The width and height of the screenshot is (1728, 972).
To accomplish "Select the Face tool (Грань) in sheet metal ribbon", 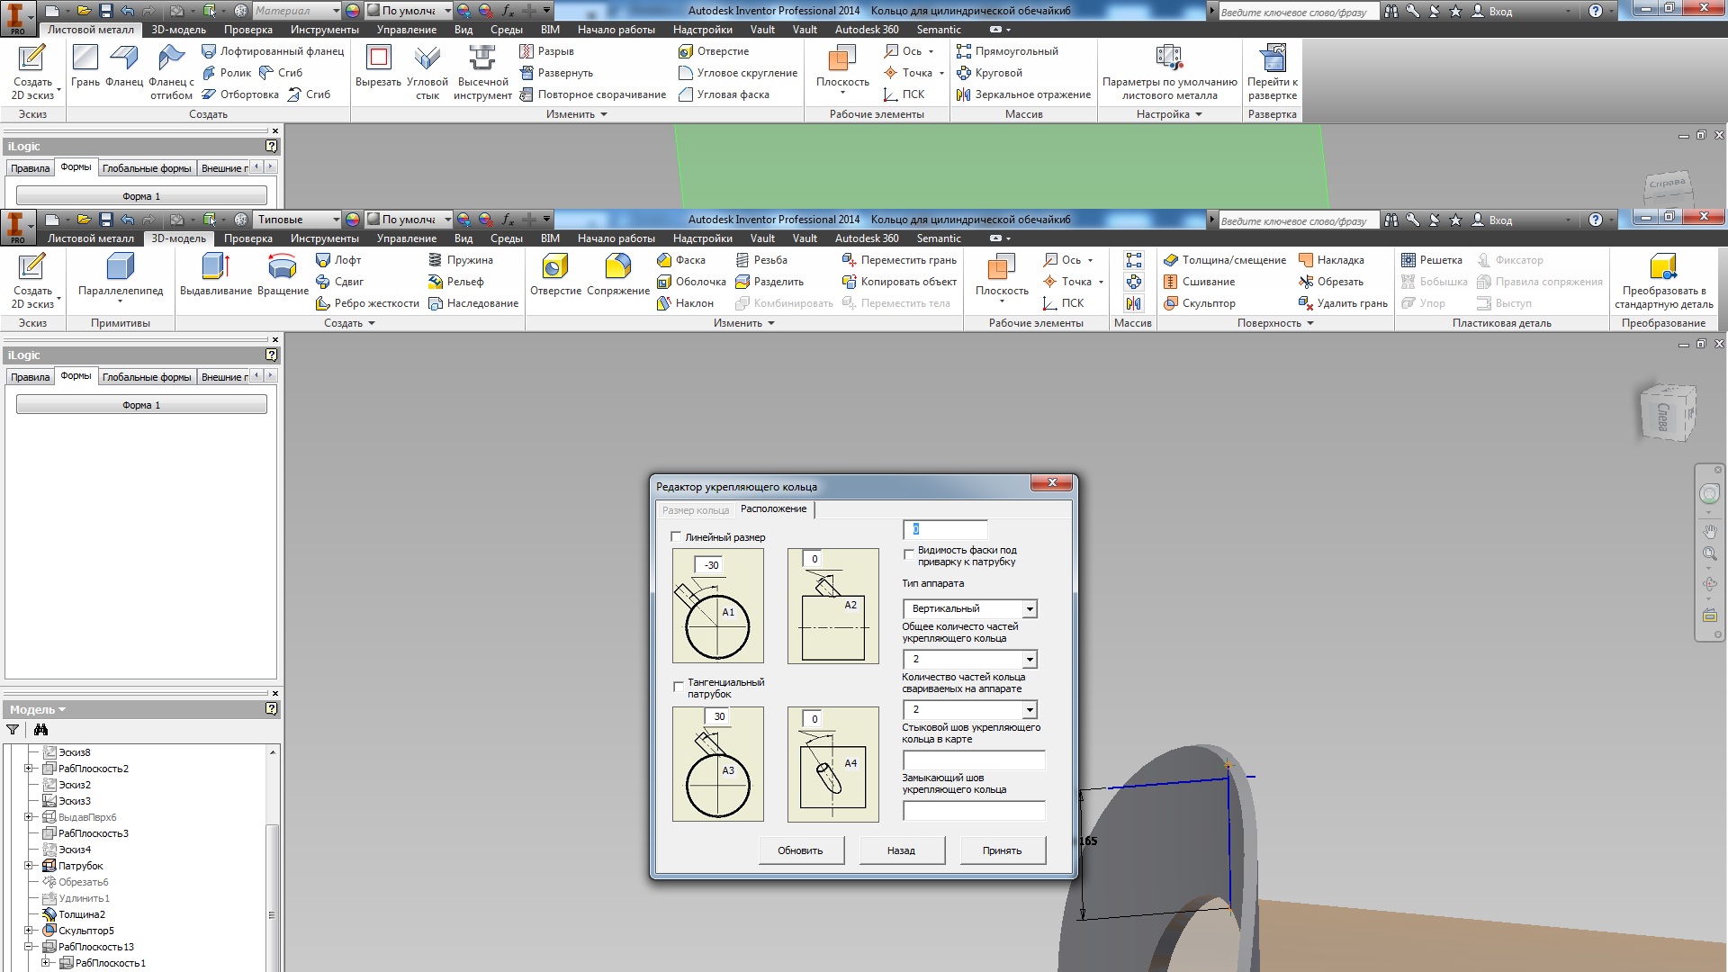I will [85, 66].
